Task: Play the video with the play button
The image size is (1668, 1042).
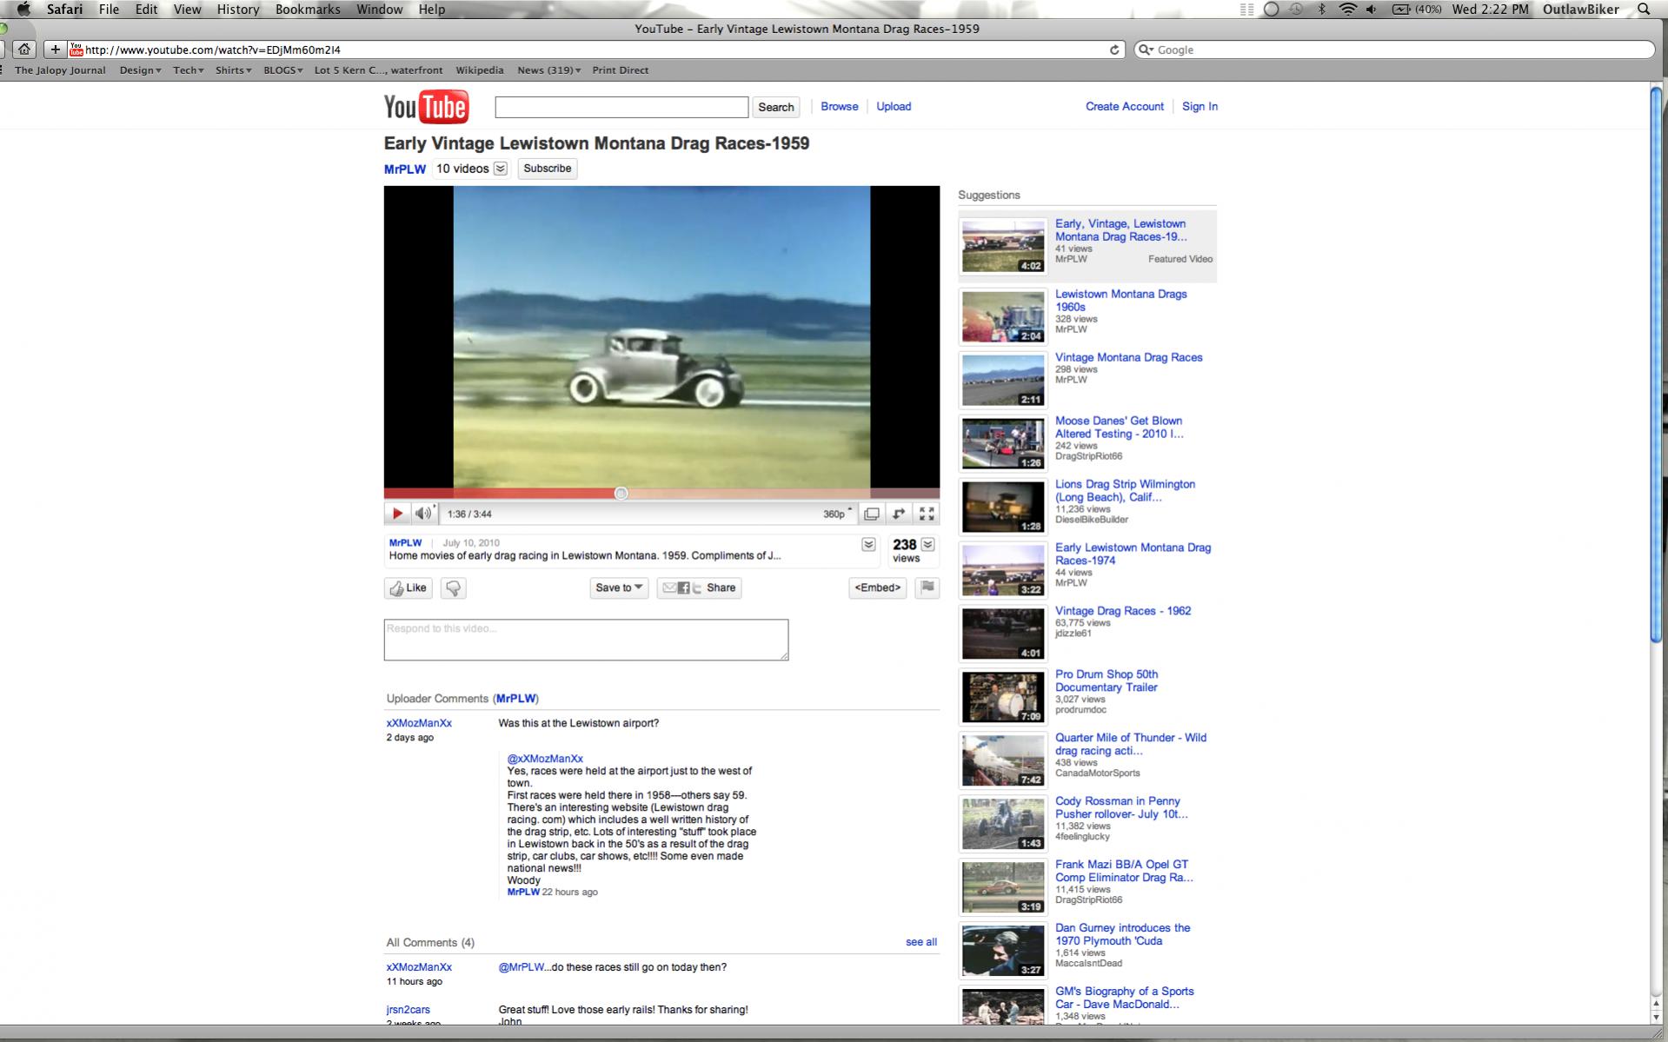Action: [x=397, y=514]
